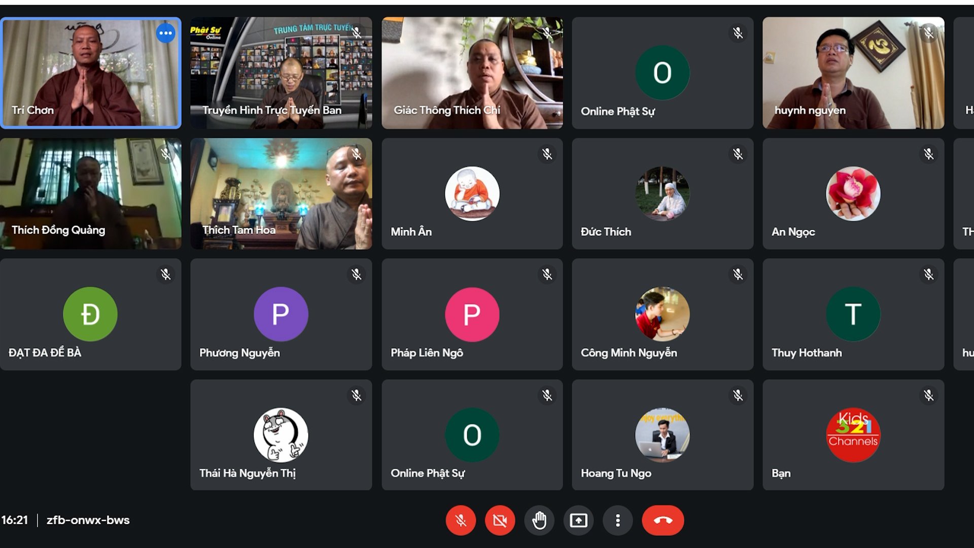Click muted mic on Thái Hà Nguyễn Thị tile
This screenshot has height=548, width=974.
point(356,395)
